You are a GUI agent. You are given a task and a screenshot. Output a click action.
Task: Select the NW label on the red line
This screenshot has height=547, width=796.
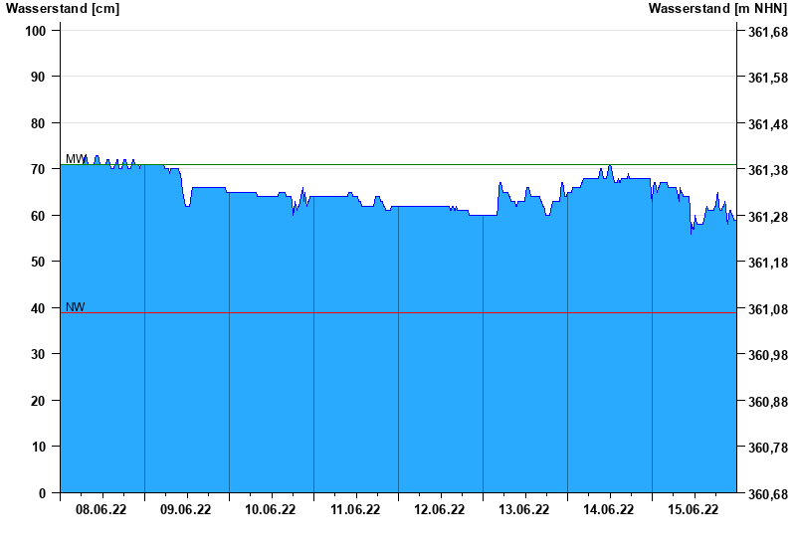pyautogui.click(x=76, y=307)
